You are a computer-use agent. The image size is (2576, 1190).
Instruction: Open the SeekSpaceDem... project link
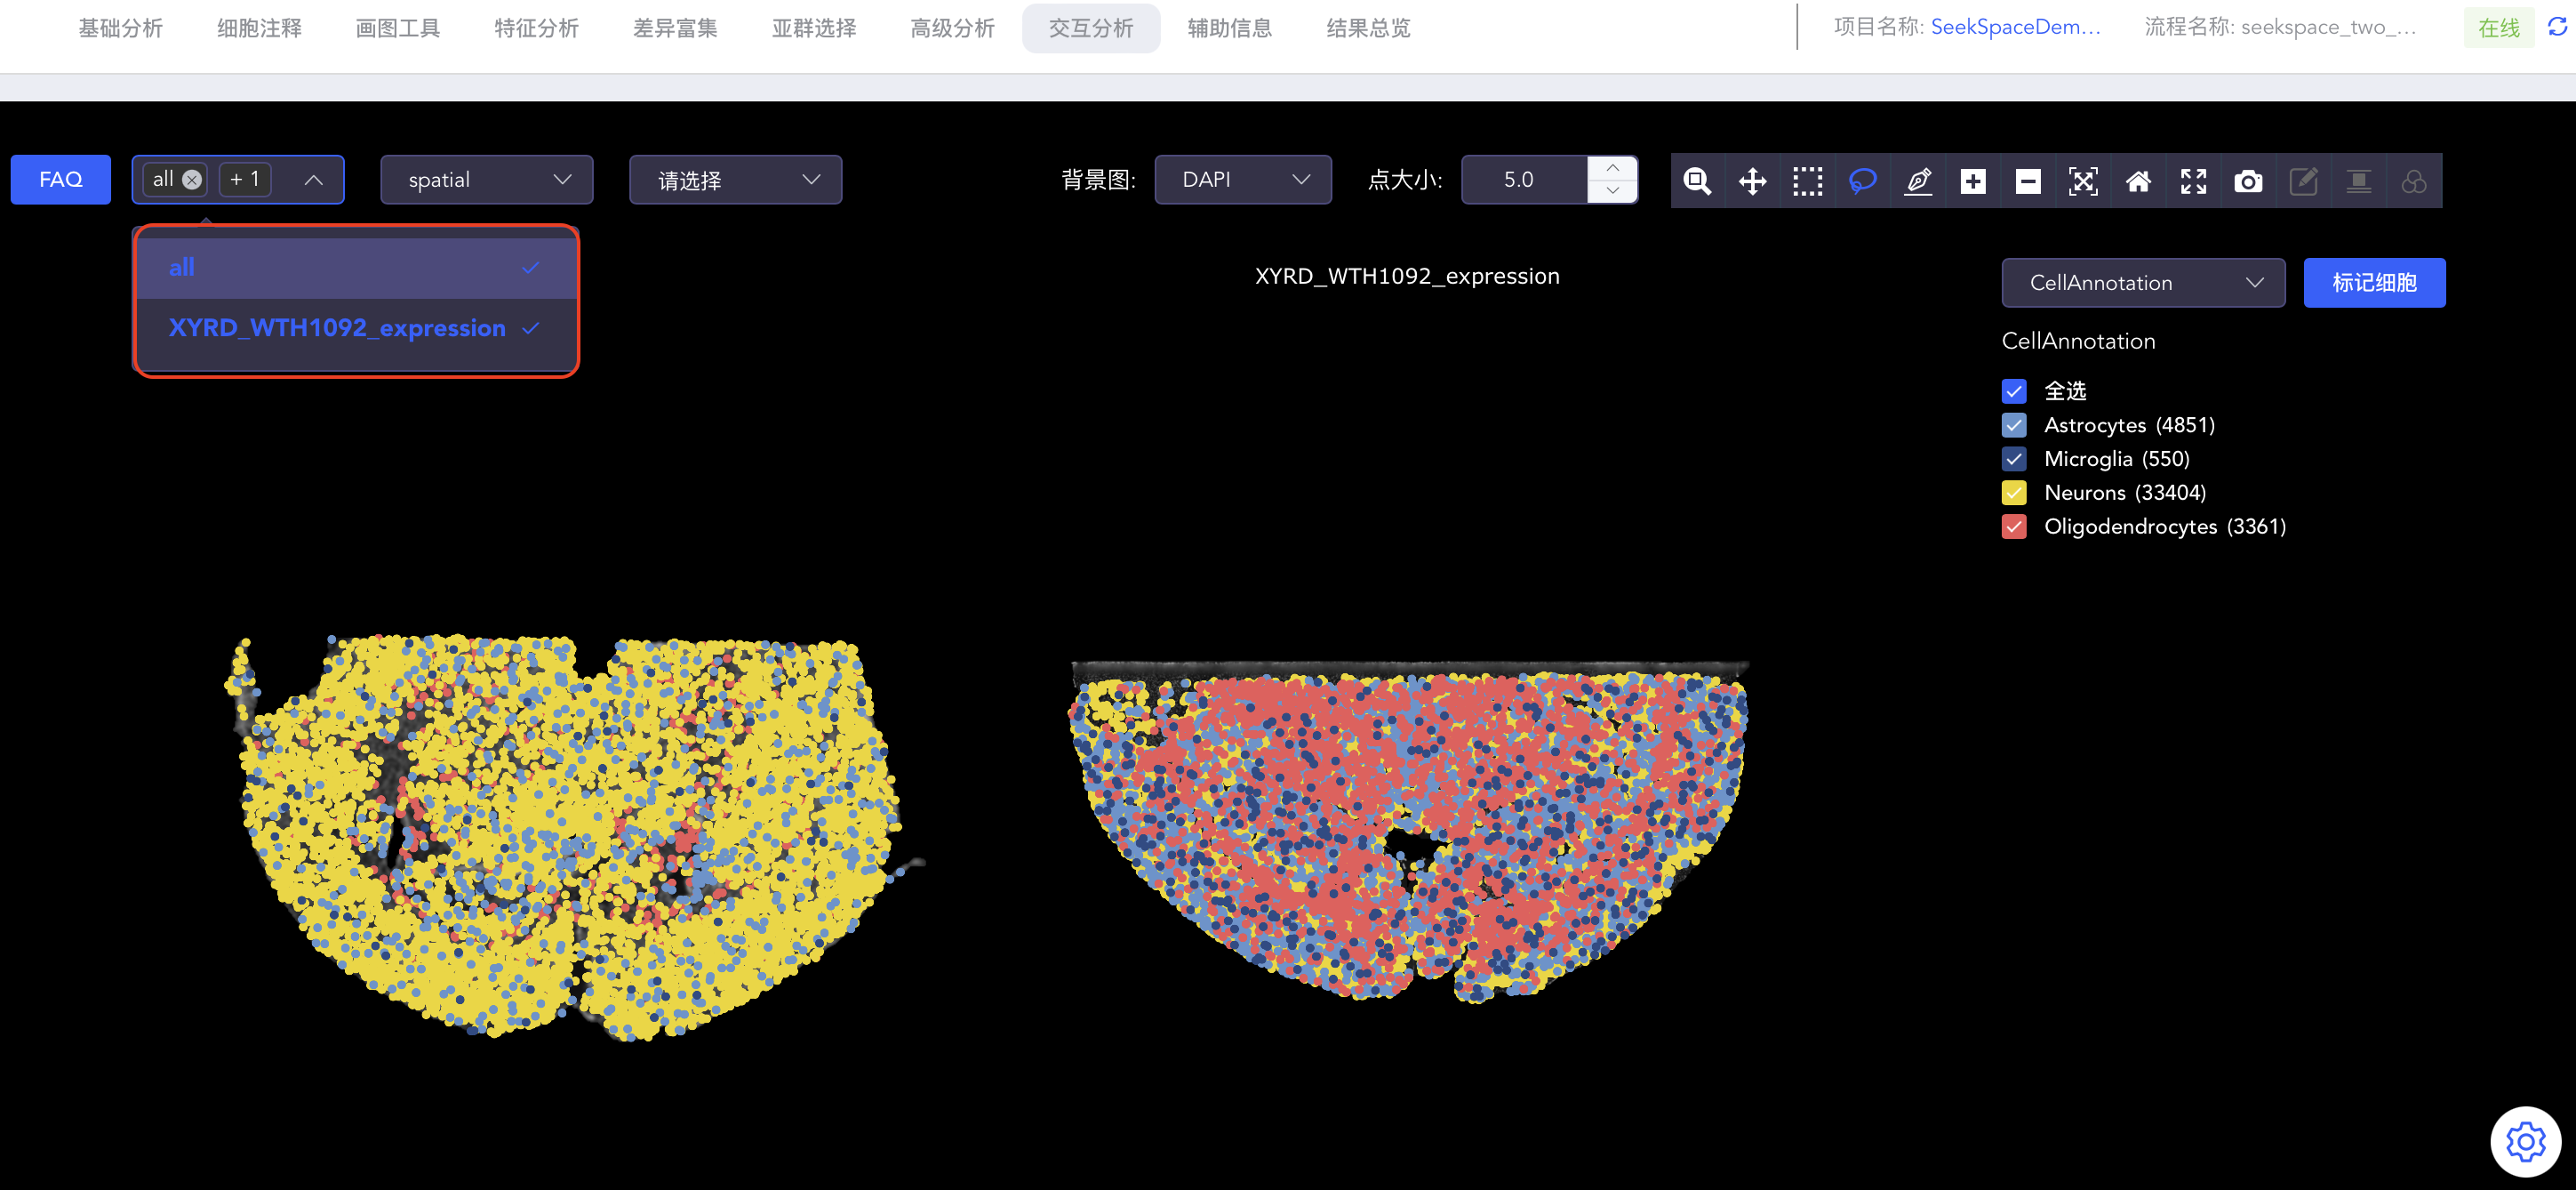point(2015,27)
